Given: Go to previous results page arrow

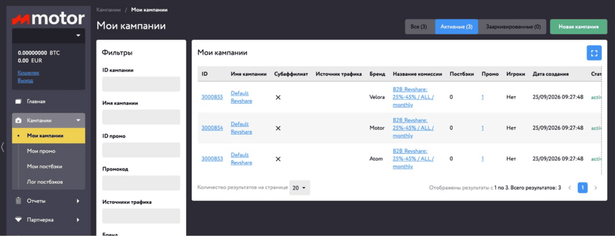Looking at the screenshot, I should (x=570, y=188).
